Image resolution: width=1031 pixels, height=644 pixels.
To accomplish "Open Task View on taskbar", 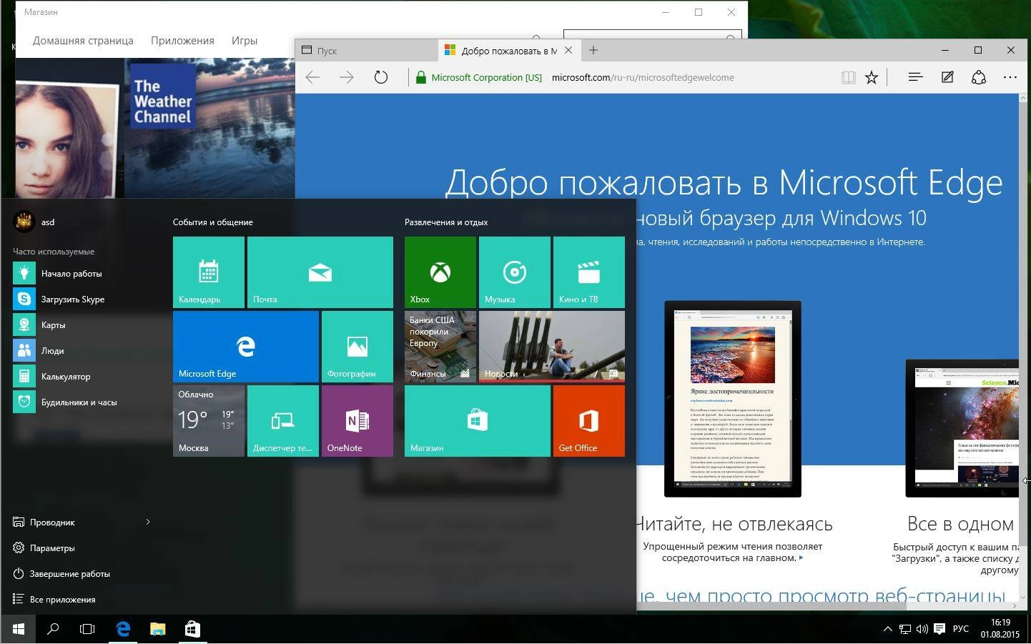I will [x=87, y=629].
